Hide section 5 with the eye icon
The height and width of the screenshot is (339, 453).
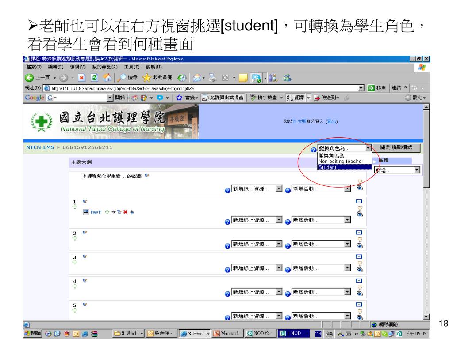click(x=360, y=317)
